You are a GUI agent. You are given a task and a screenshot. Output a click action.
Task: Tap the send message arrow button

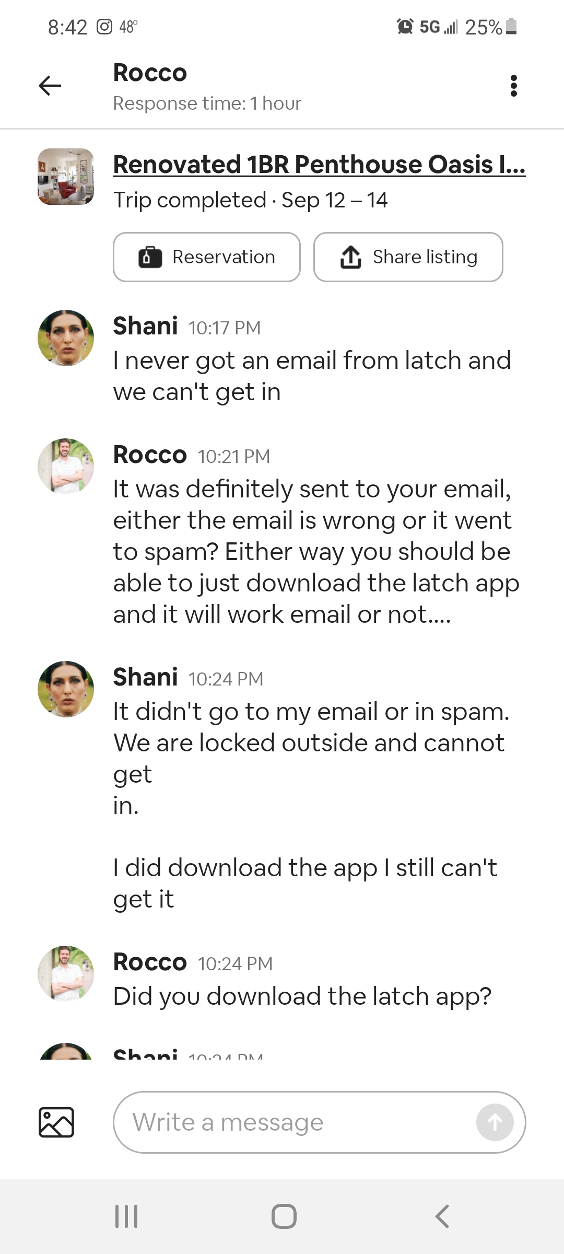pos(495,1122)
